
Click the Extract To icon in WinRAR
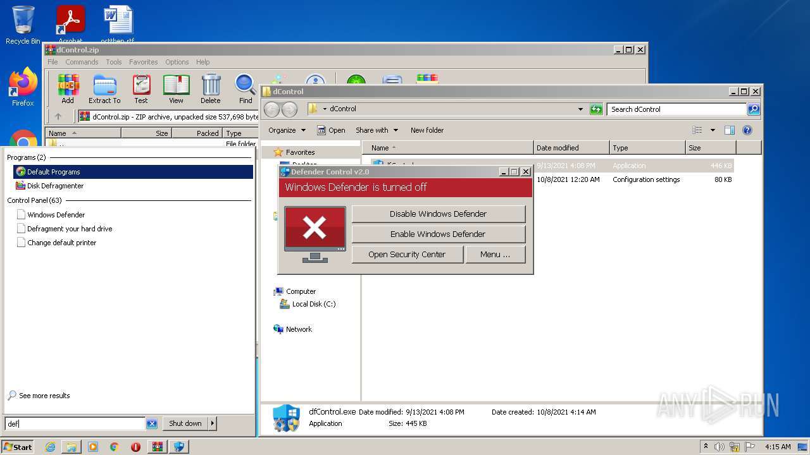104,88
